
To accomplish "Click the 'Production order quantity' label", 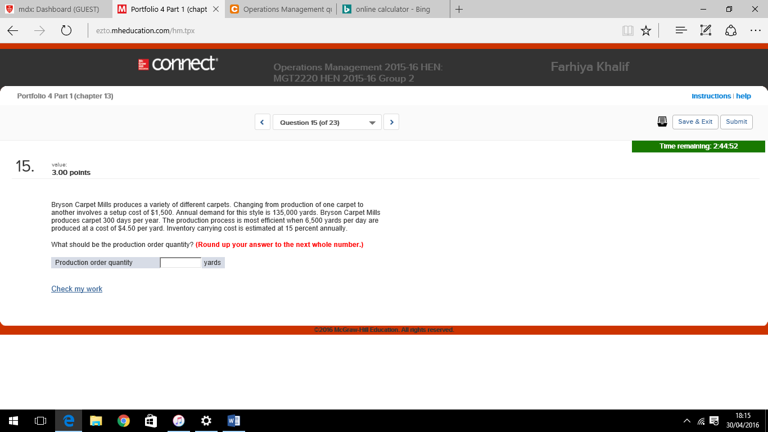I will (x=94, y=263).
